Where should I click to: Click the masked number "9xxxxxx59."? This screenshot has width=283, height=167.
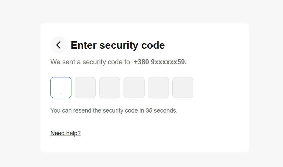point(169,62)
